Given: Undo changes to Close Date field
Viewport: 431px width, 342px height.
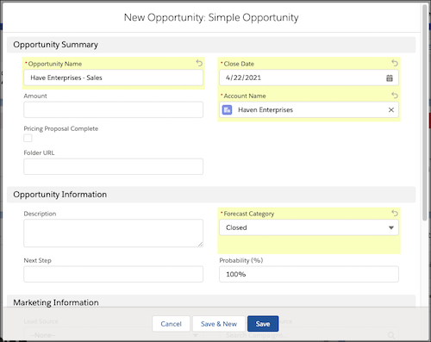Looking at the screenshot, I should tap(395, 63).
